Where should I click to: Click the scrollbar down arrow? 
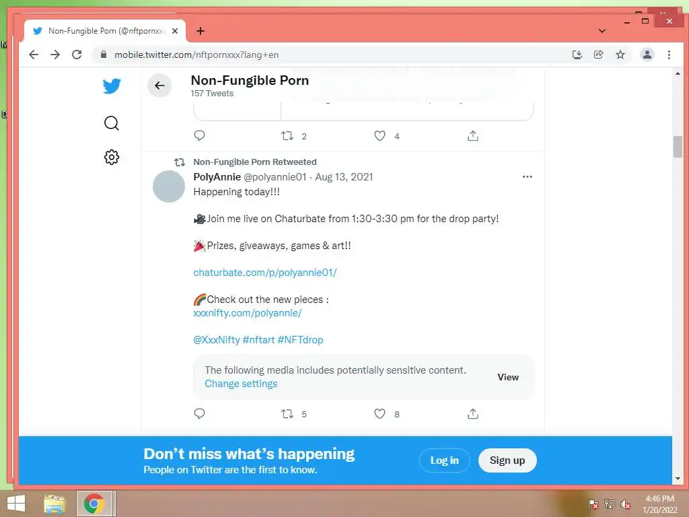point(678,479)
